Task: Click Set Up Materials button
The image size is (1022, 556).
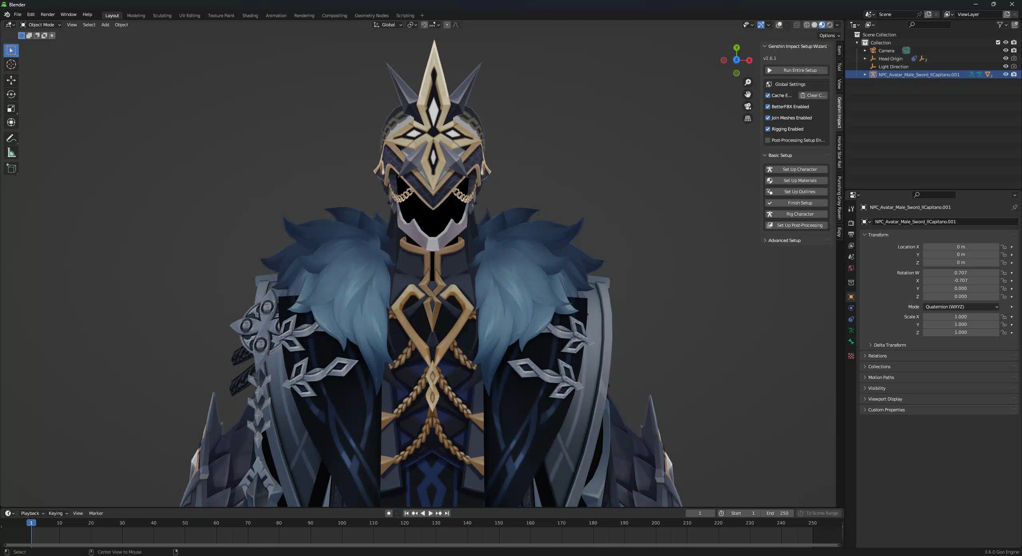Action: pyautogui.click(x=796, y=181)
